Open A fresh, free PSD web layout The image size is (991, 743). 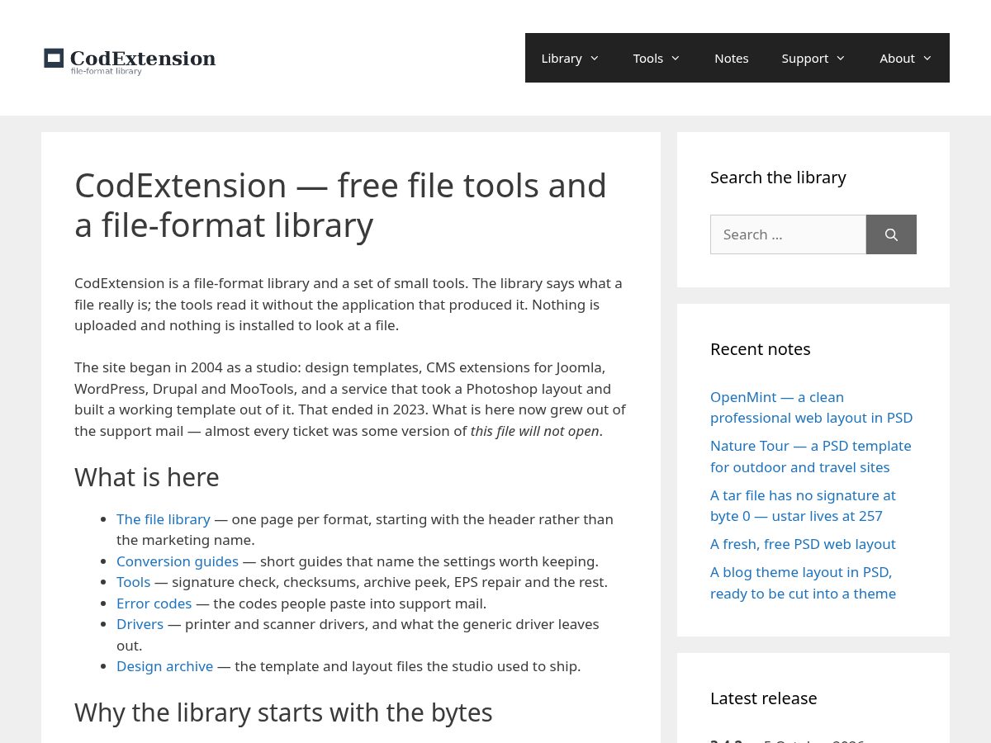pyautogui.click(x=803, y=544)
